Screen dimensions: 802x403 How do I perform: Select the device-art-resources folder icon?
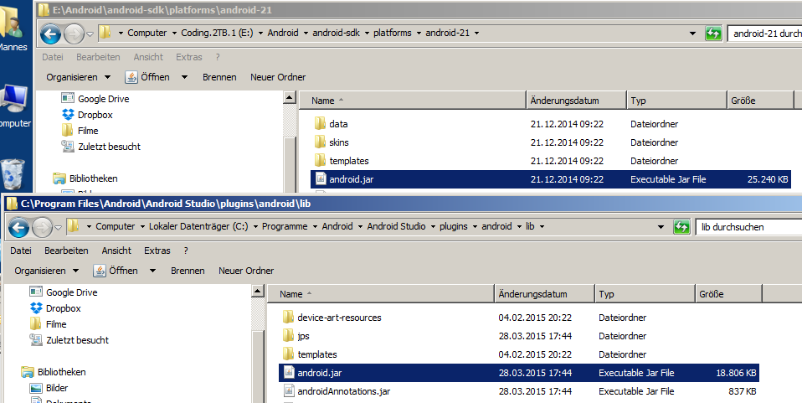(x=289, y=317)
